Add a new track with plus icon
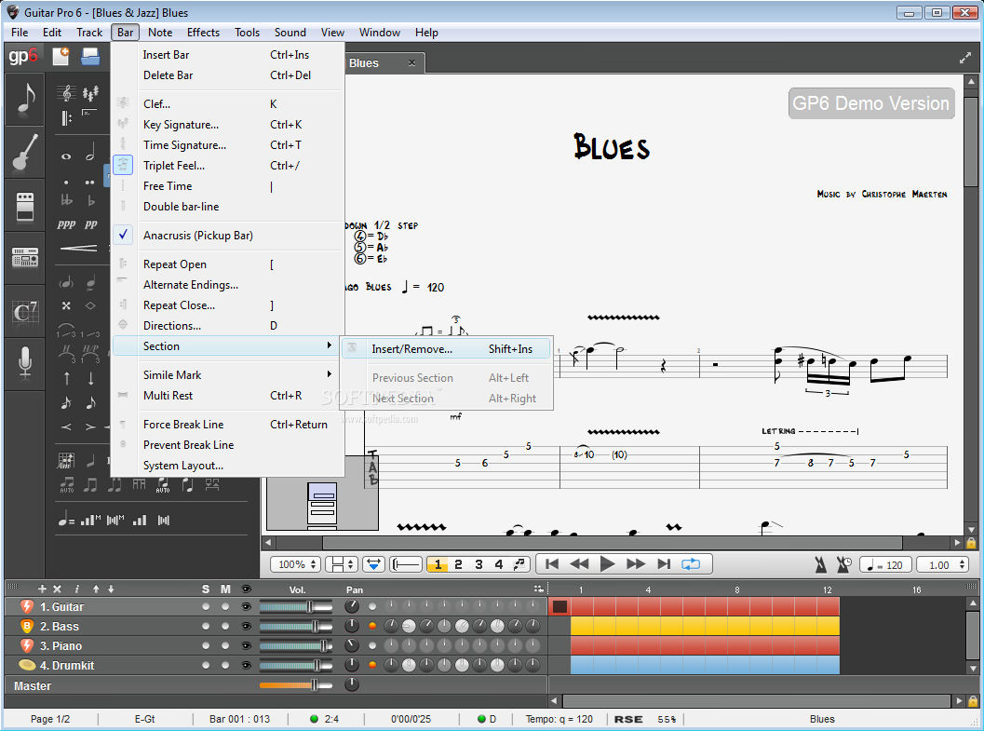This screenshot has height=731, width=984. pyautogui.click(x=42, y=589)
